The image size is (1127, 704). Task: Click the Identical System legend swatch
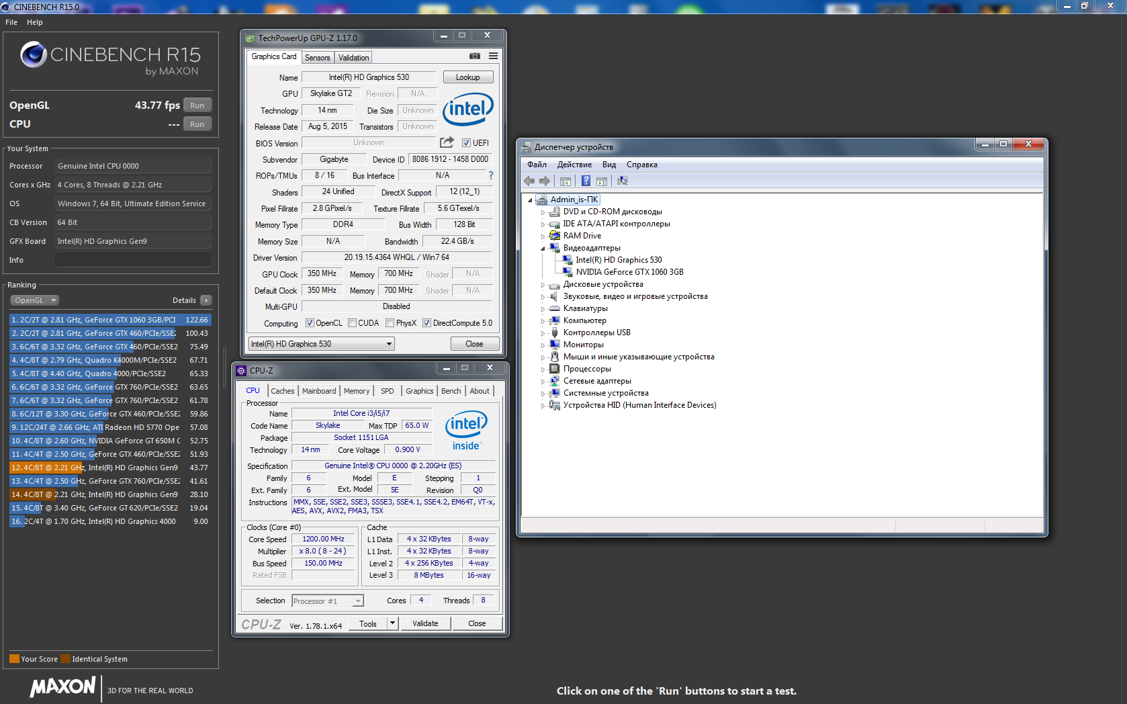click(65, 659)
